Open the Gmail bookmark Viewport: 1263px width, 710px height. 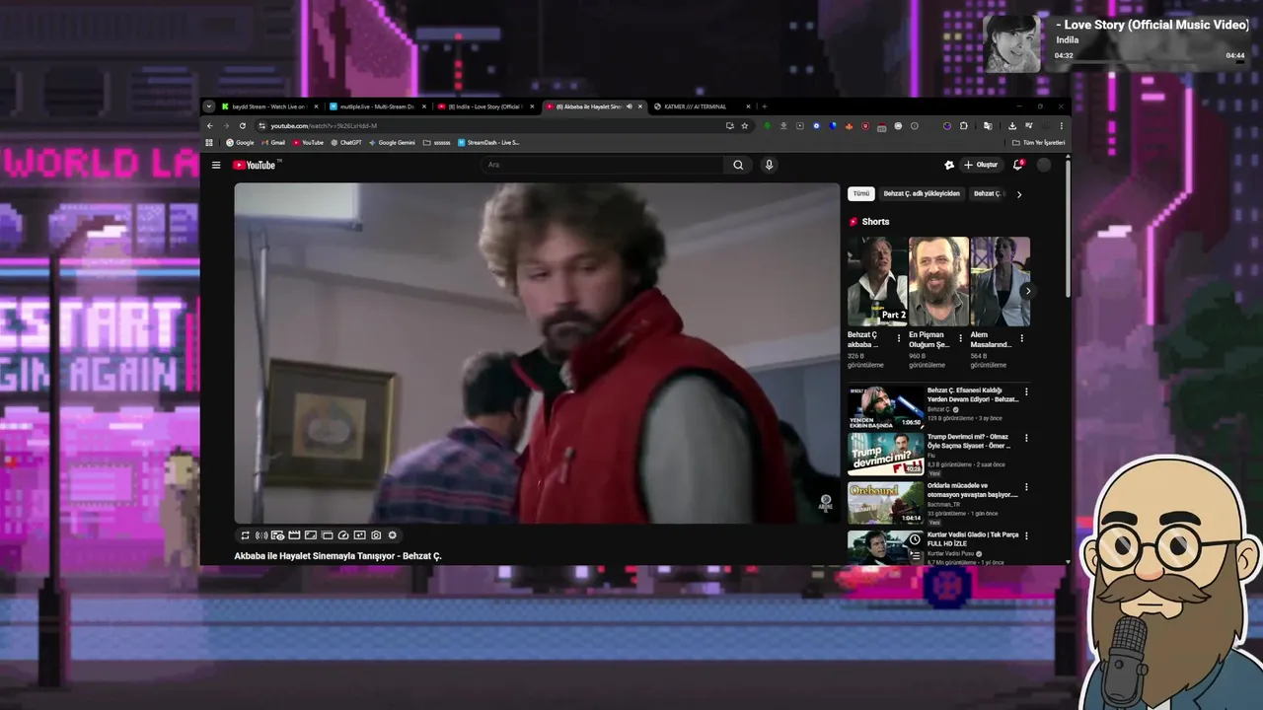273,142
